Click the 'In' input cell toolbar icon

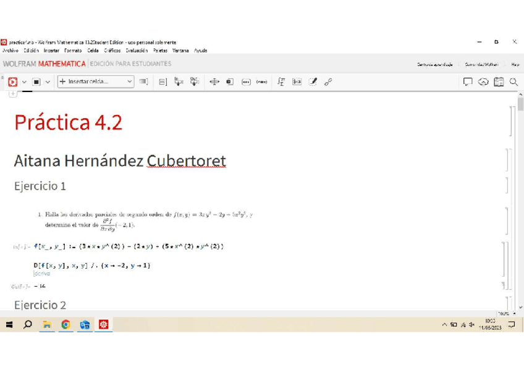coord(179,82)
